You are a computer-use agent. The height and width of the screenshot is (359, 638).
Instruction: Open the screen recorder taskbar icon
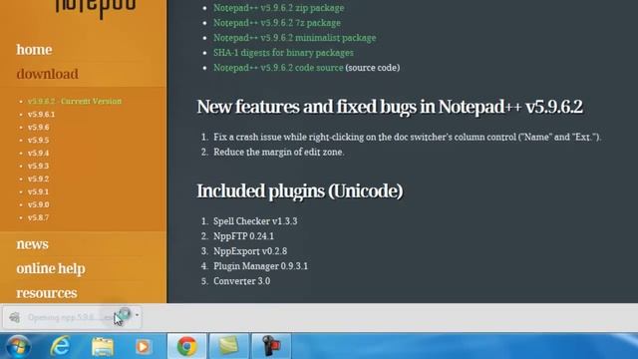point(271,346)
